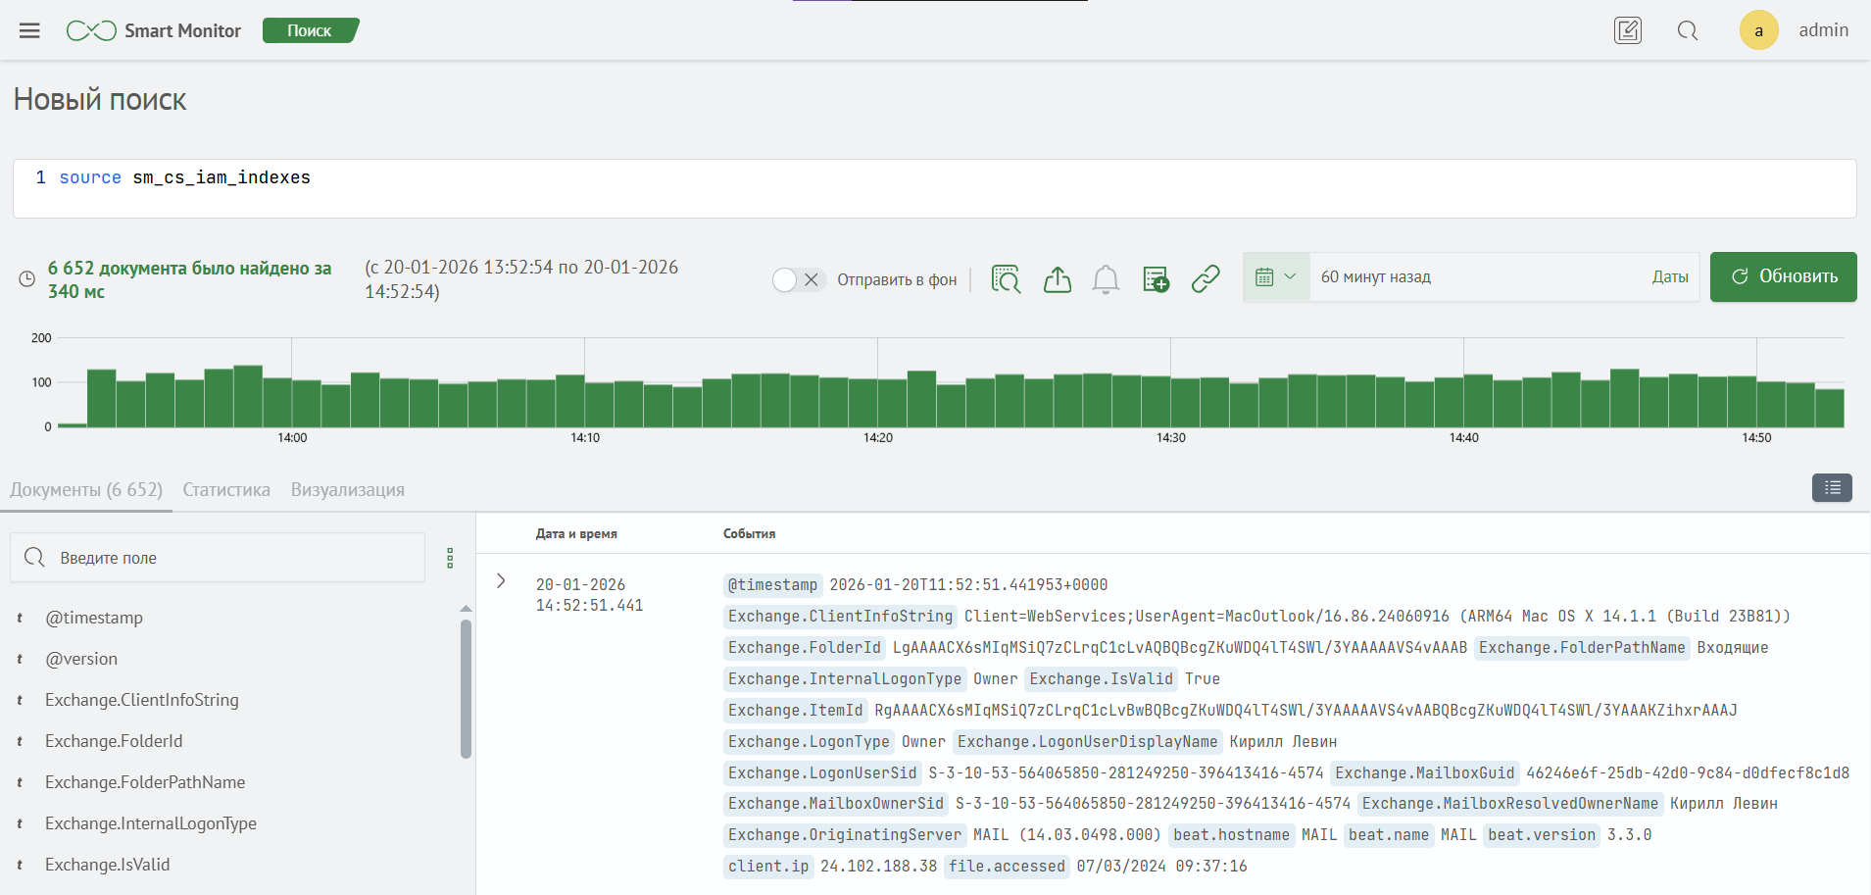This screenshot has width=1871, height=895.
Task: Click the field list scrollbar thumb
Action: [466, 688]
